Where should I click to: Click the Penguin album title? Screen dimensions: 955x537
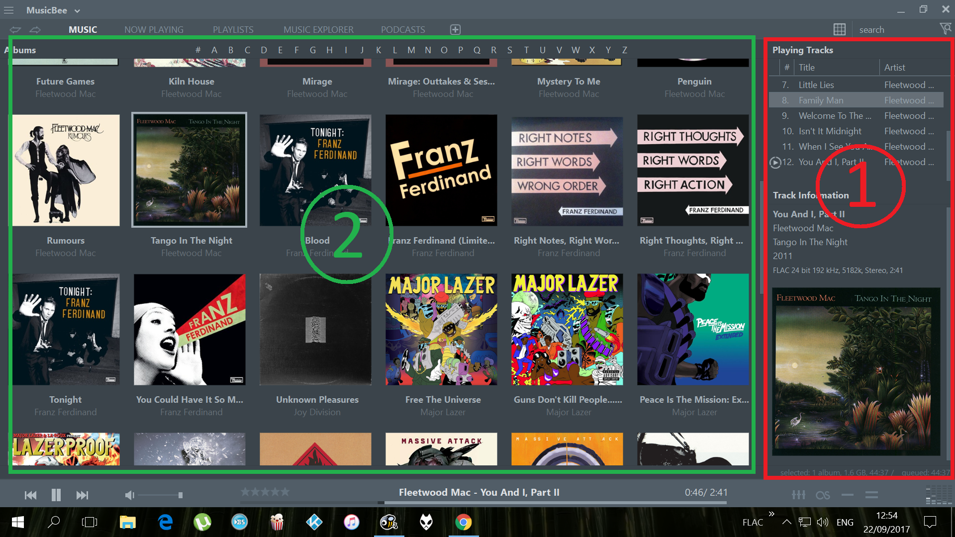[x=694, y=81]
